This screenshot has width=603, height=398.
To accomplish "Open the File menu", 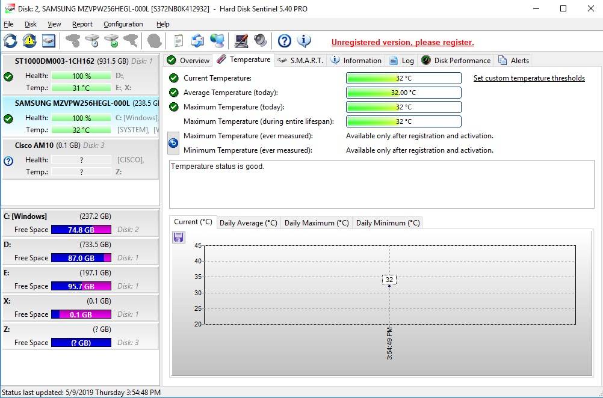I will pos(8,24).
